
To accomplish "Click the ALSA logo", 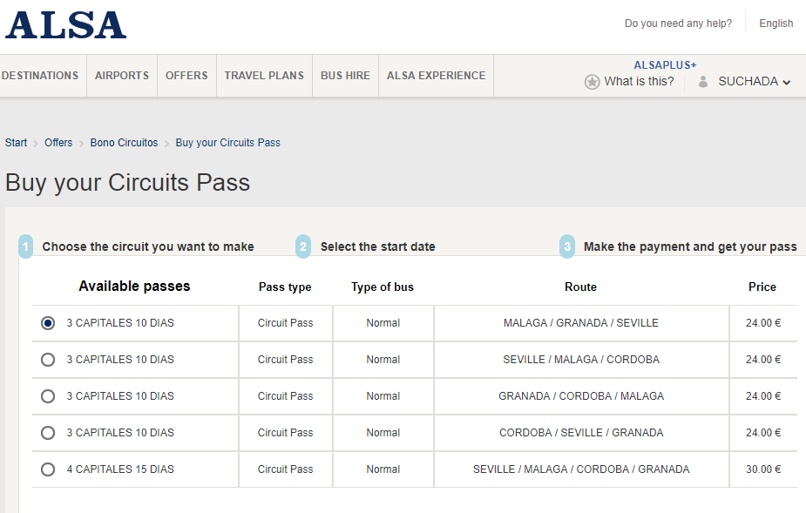I will point(65,25).
